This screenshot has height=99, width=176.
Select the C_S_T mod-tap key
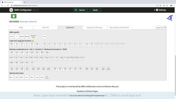[x=52, y=59]
